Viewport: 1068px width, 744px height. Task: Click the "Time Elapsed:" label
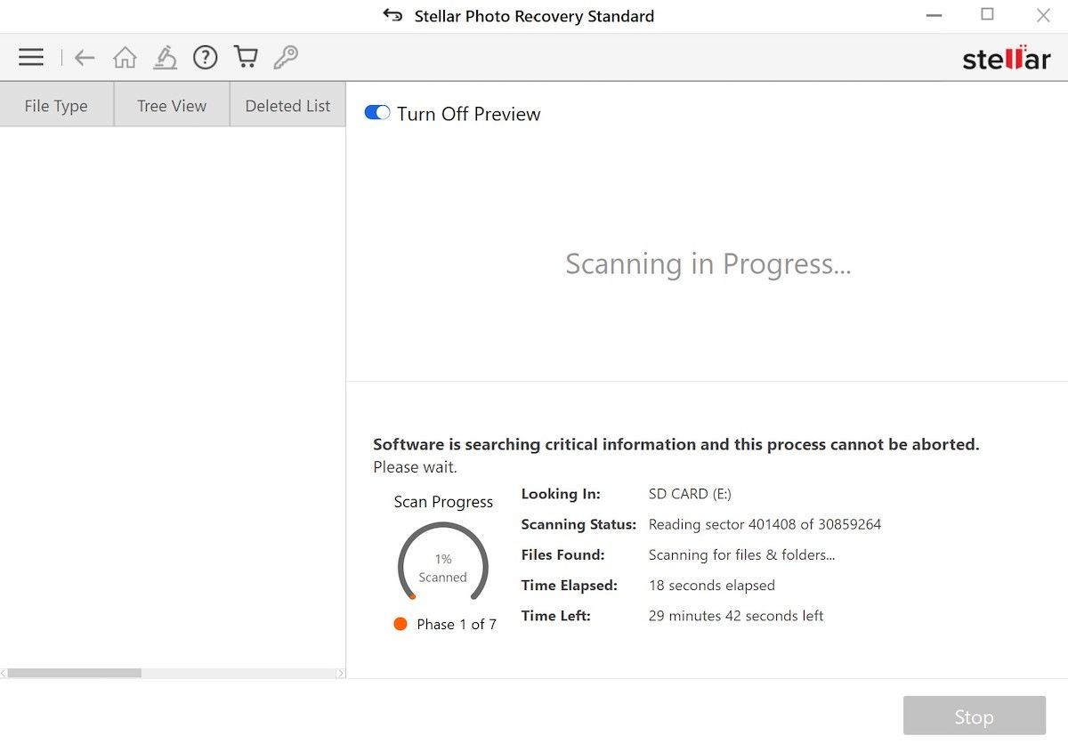570,585
